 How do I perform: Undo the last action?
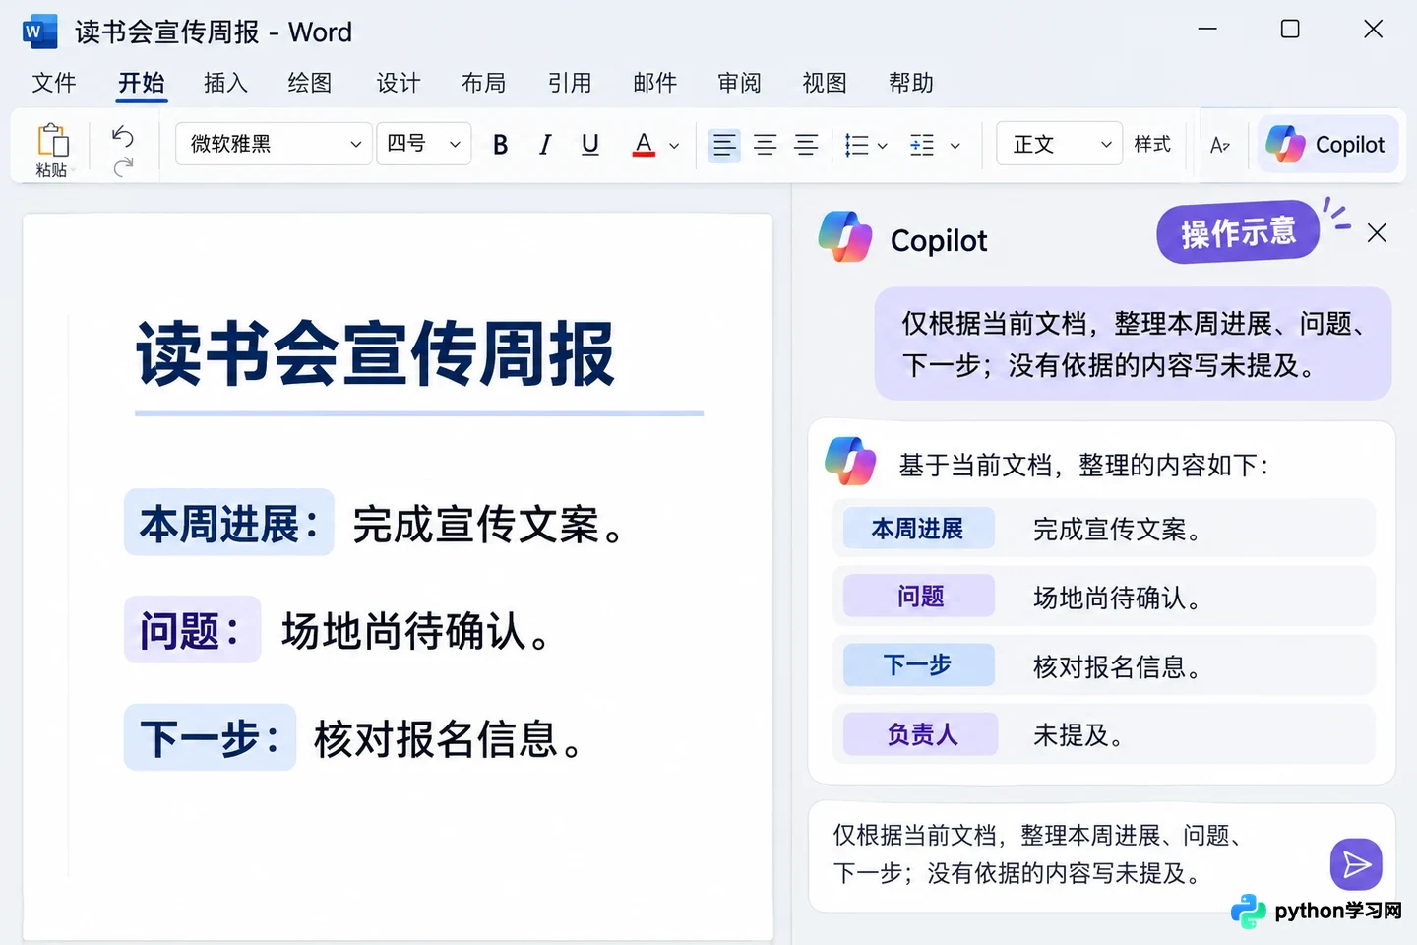(123, 135)
